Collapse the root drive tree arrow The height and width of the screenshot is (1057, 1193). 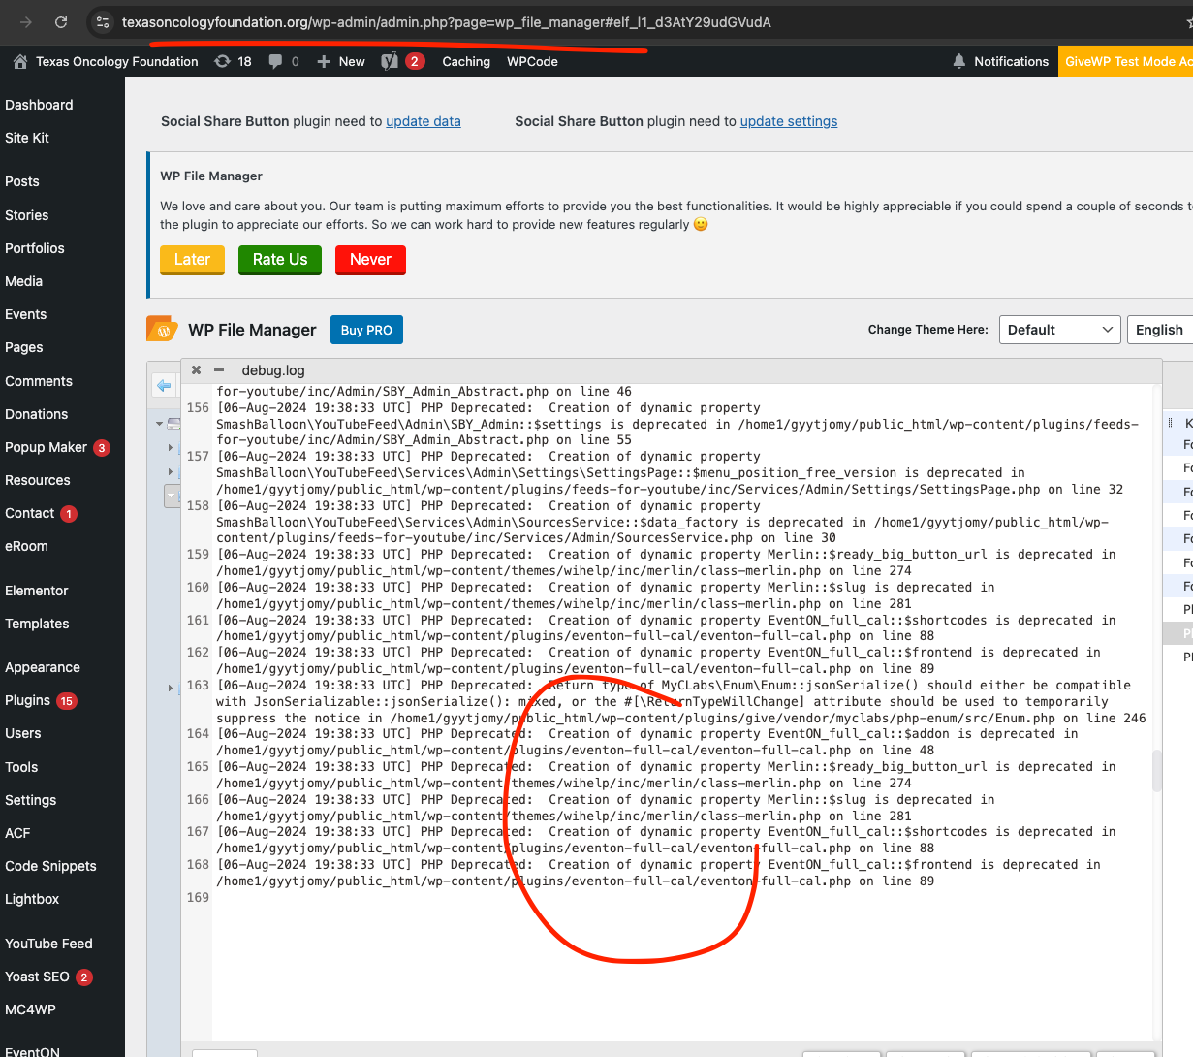[160, 424]
